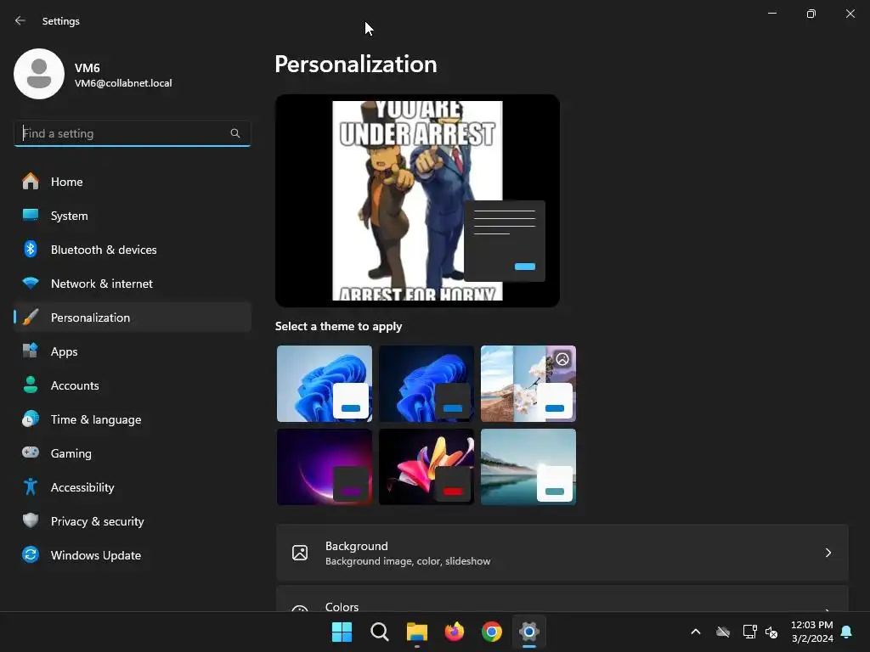The width and height of the screenshot is (870, 652).
Task: Open the Background settings row
Action: click(562, 553)
